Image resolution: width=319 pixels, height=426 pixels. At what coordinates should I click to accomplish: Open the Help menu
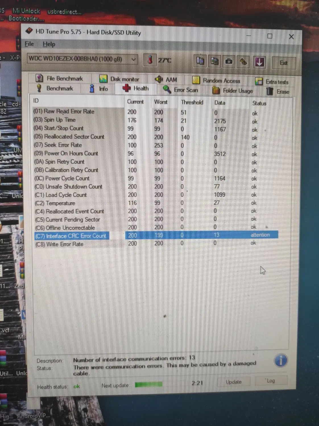pyautogui.click(x=49, y=44)
